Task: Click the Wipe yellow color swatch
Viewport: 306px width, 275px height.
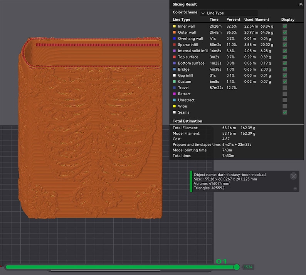Action: tap(174, 106)
